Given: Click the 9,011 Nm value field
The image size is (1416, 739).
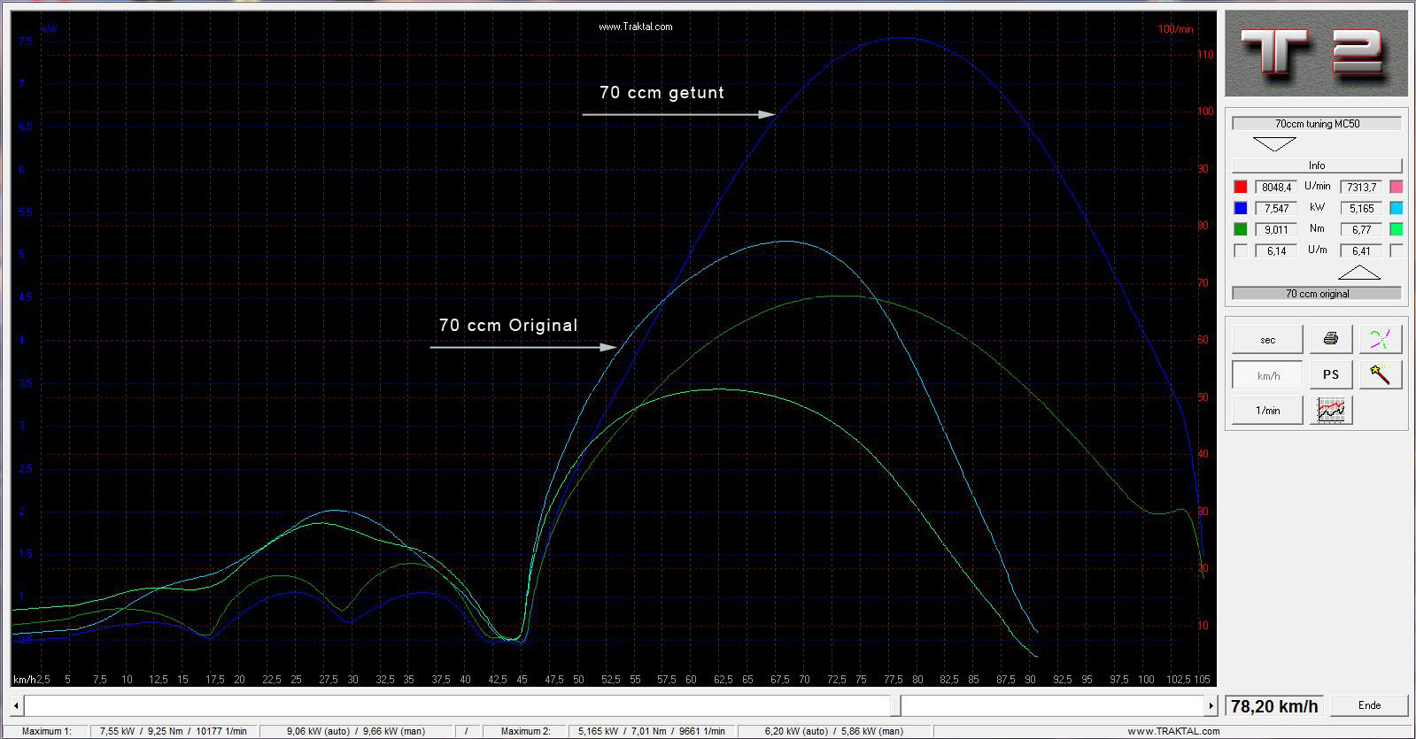Looking at the screenshot, I should (x=1276, y=229).
